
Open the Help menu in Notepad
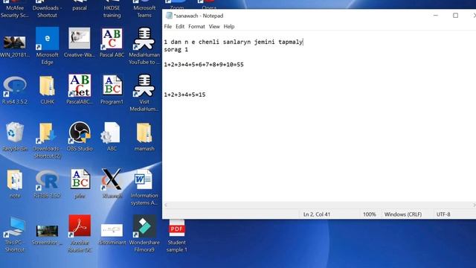coord(229,27)
